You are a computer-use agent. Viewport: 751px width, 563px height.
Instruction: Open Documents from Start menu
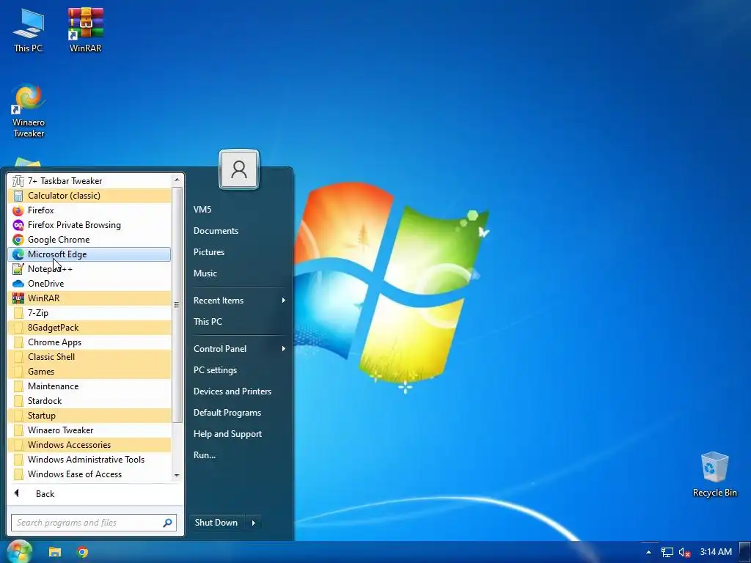238,231
